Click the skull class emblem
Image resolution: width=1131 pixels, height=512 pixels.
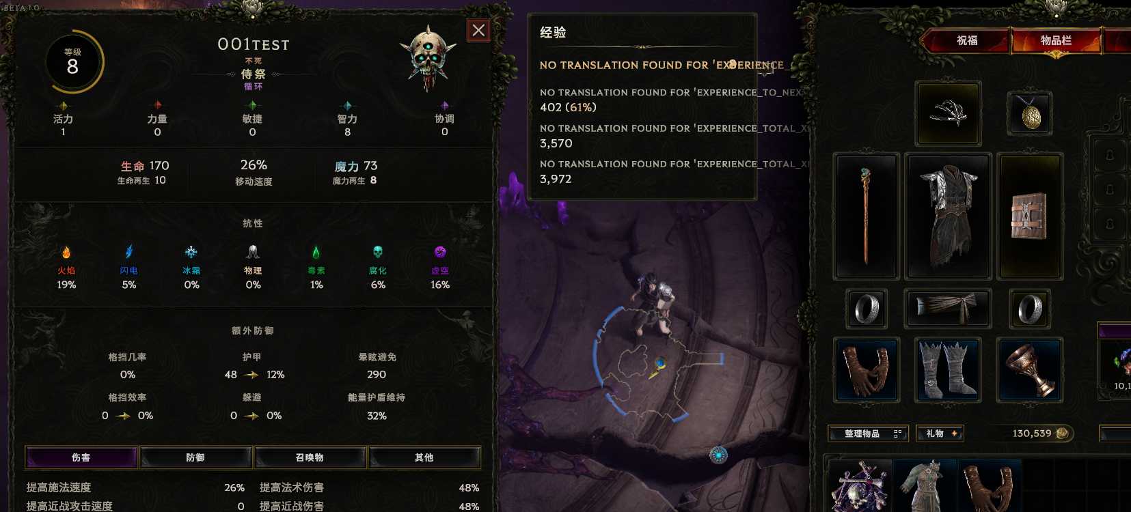[428, 59]
